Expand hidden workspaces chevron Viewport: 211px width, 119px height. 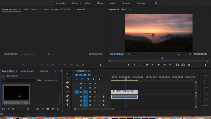click(x=156, y=3)
